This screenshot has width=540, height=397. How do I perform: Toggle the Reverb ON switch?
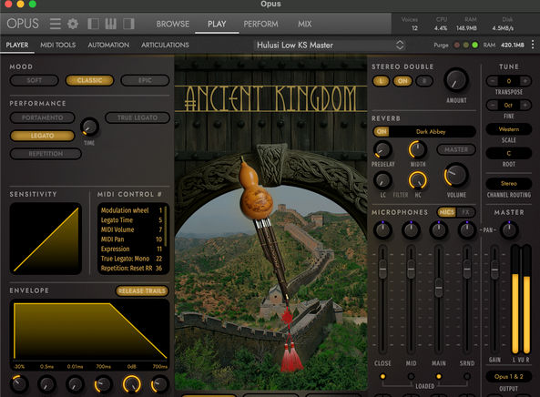point(382,131)
